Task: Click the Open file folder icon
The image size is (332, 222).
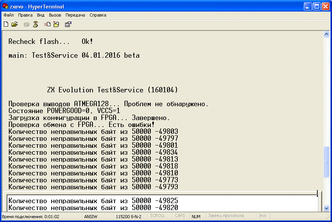Action: [x=15, y=24]
